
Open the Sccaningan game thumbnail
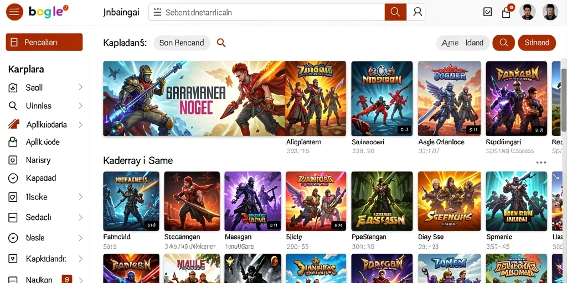[x=192, y=201]
